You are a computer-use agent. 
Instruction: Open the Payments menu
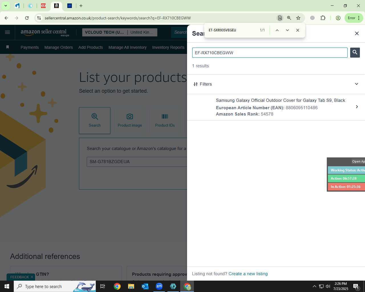30,47
